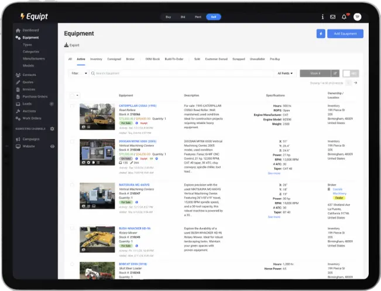The height and width of the screenshot is (291, 381).
Task: Open the CATERPILLAR CS563 (1995) link
Action: click(x=135, y=106)
